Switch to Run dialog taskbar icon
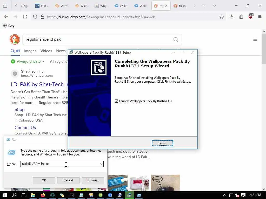Viewport: 266px width, 199px height. tap(139, 195)
